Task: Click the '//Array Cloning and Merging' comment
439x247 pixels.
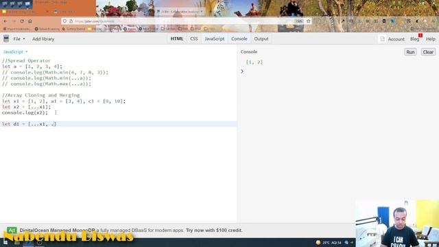Action: [x=41, y=95]
